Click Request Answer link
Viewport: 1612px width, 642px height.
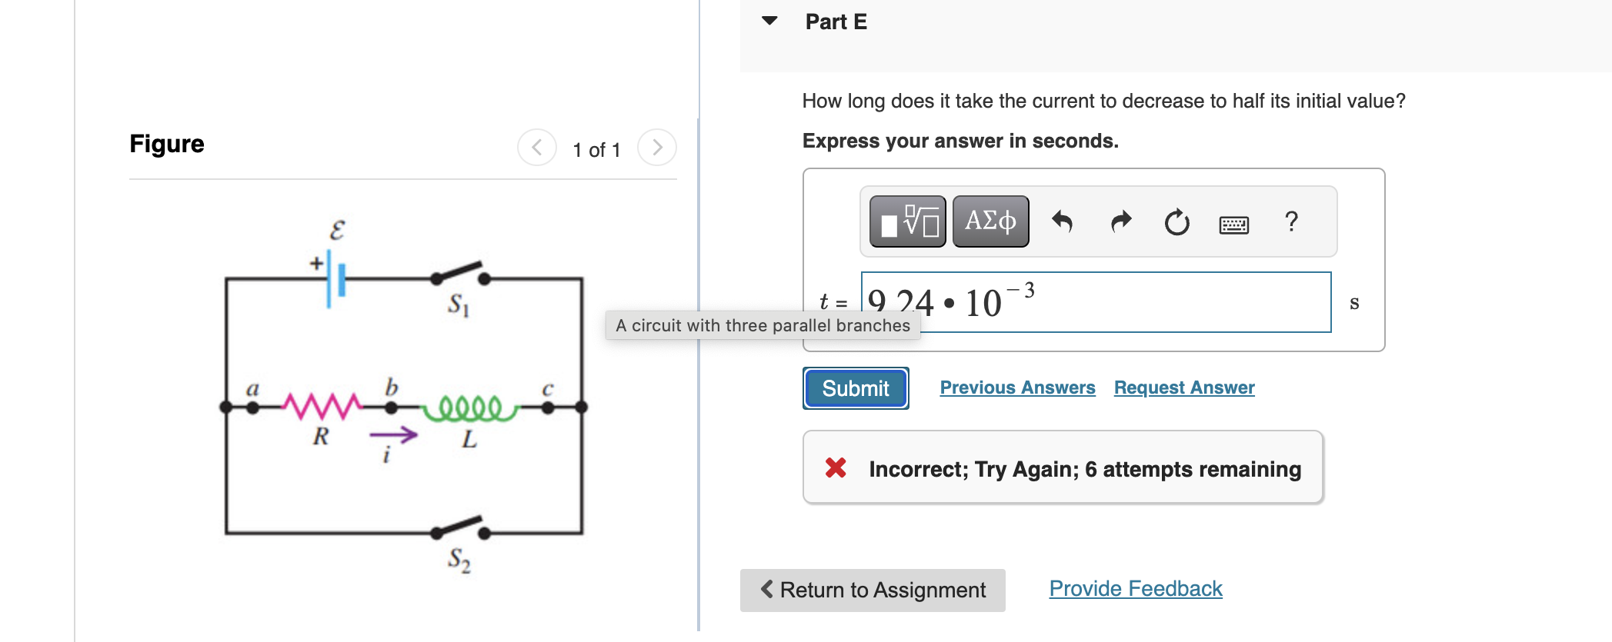click(1183, 388)
